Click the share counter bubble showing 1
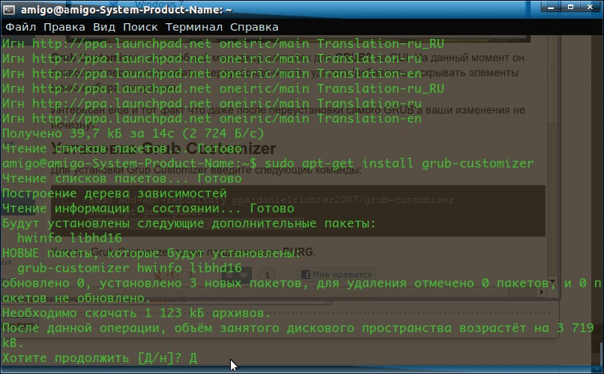Viewport: 604px width, 374px height. click(267, 275)
